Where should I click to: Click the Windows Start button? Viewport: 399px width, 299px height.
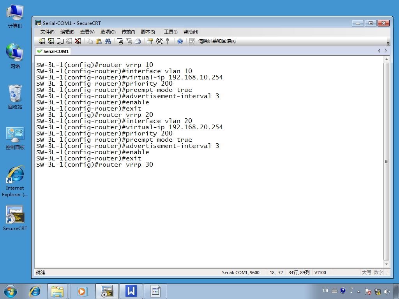point(11,291)
